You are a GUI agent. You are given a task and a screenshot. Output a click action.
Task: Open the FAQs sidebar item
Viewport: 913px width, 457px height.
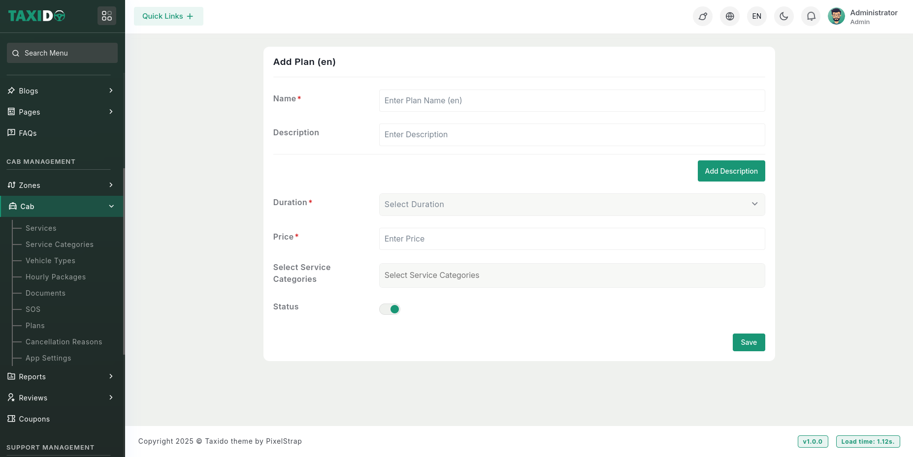[28, 133]
